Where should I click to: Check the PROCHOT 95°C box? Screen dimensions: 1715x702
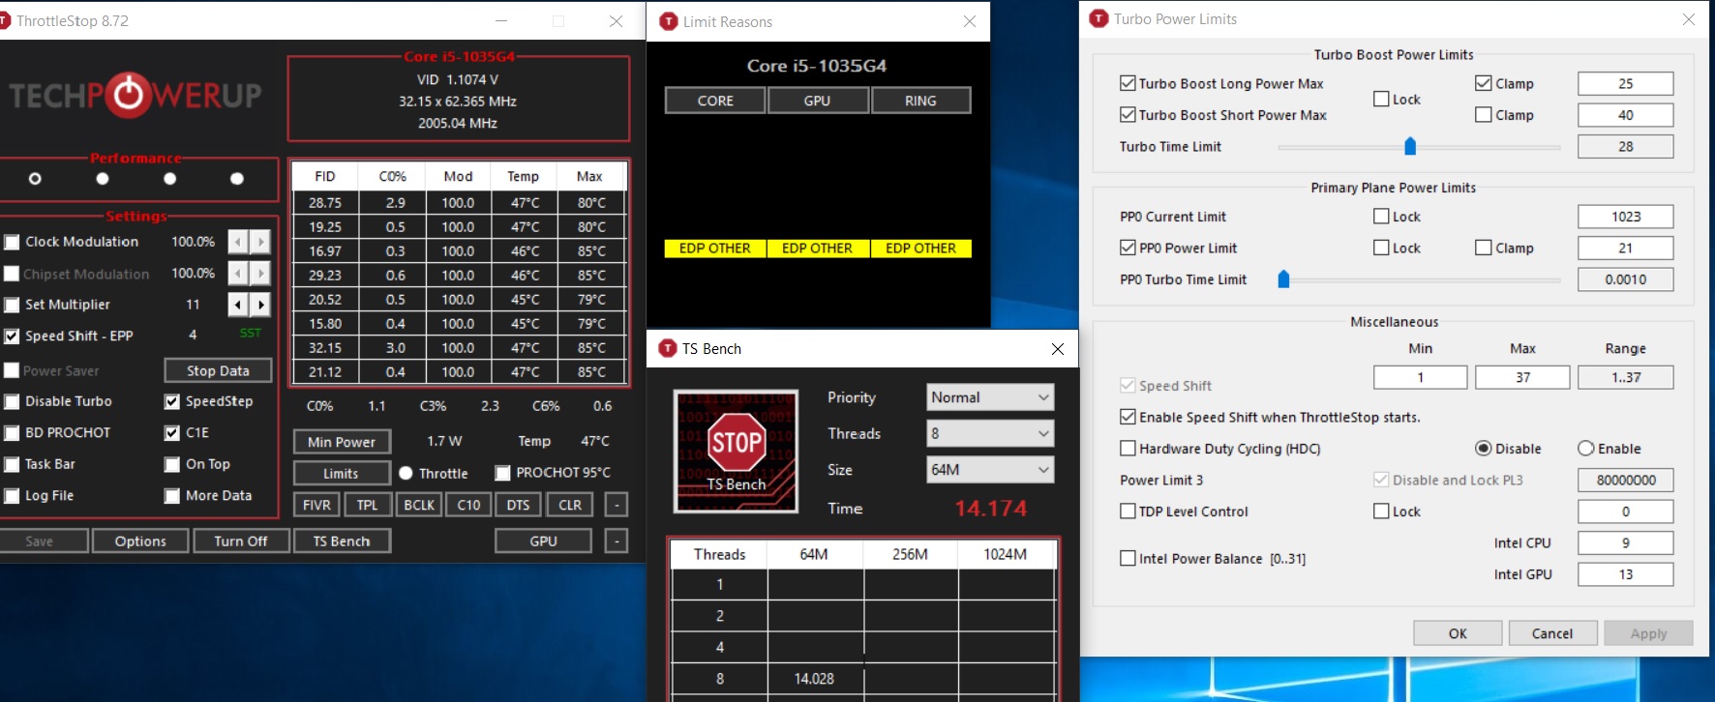(502, 473)
